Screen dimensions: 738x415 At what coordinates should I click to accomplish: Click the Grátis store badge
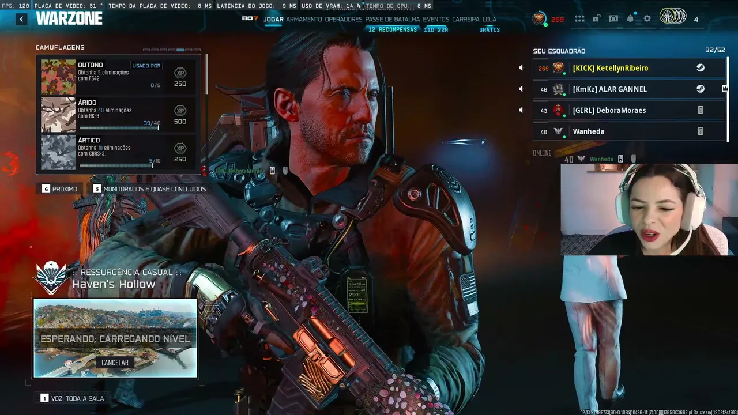pos(490,29)
